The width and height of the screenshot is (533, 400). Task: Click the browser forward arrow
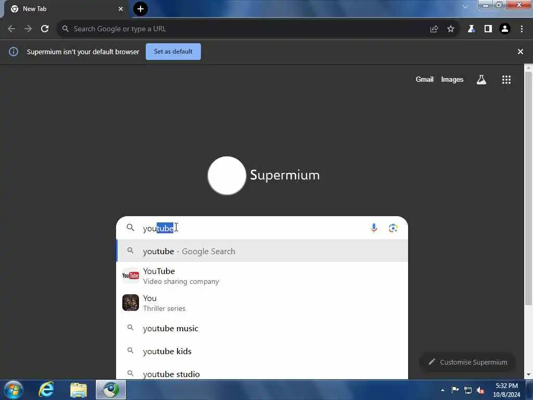point(28,29)
